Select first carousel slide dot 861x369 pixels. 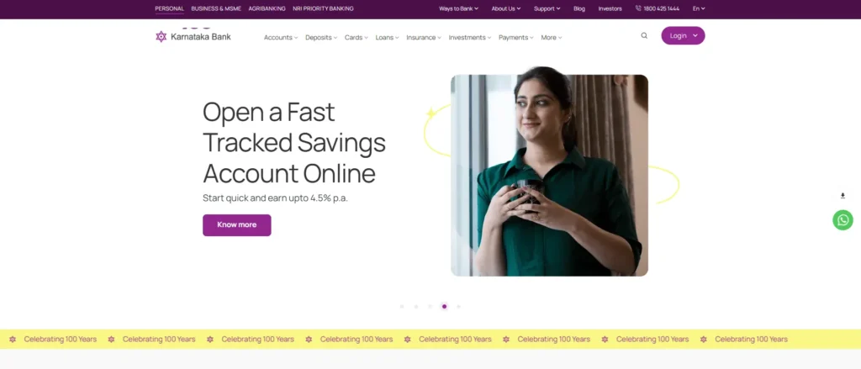[402, 307]
